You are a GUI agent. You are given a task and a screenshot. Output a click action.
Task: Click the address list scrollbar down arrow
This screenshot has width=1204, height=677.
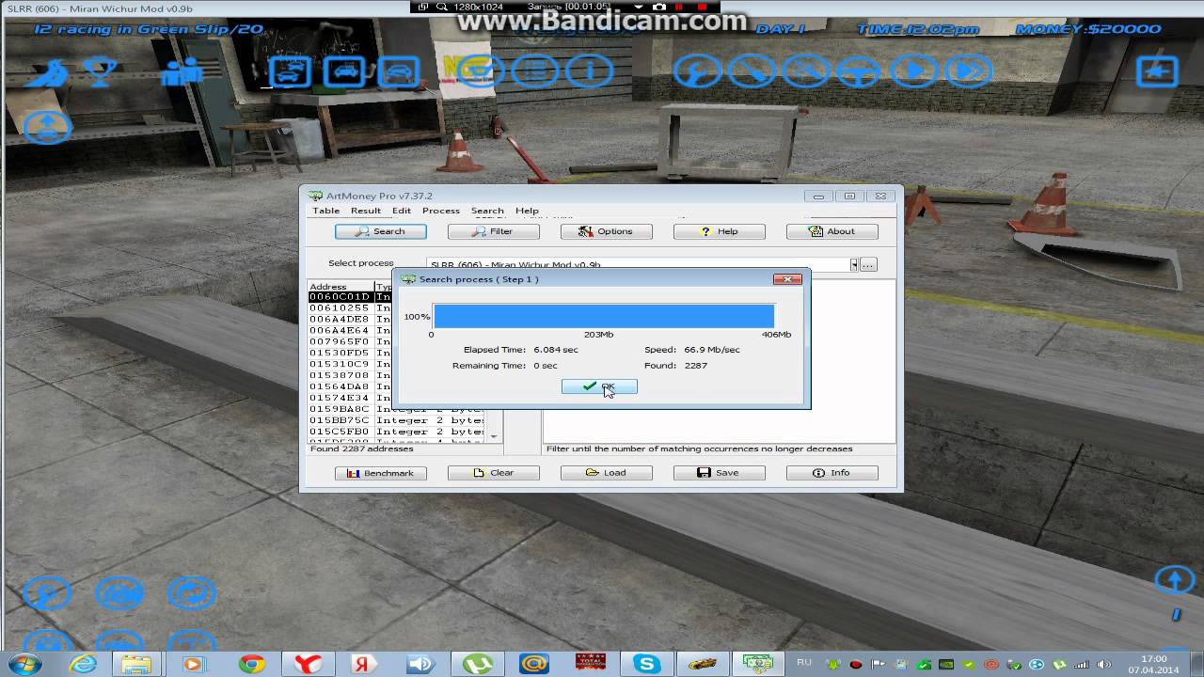click(494, 436)
